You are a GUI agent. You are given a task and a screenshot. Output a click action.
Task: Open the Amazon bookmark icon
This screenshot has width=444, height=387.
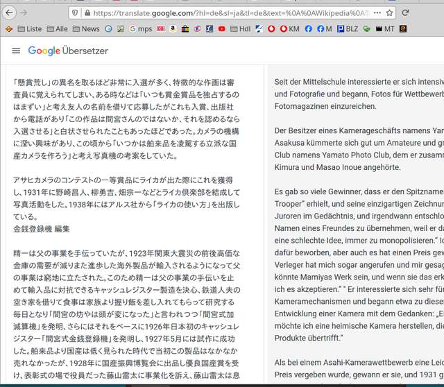click(172, 29)
